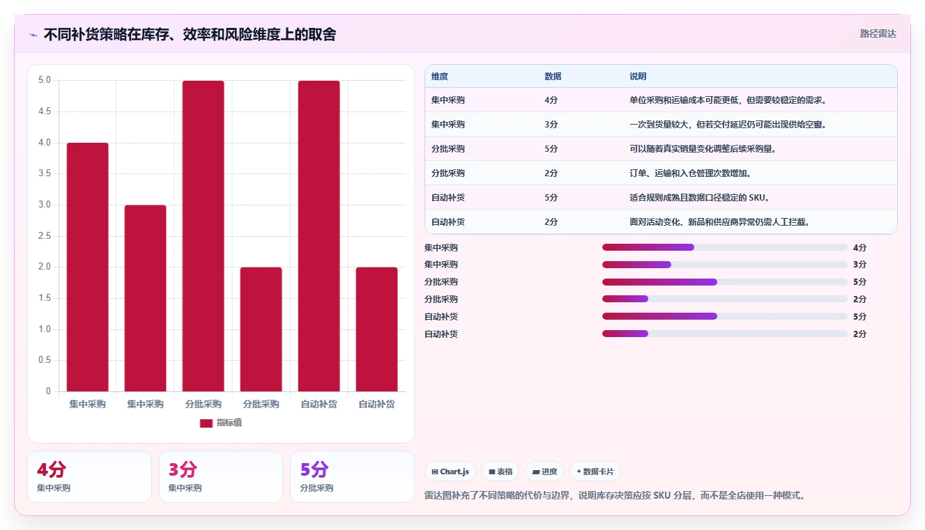Click the pulse icon before the page title

click(x=33, y=35)
